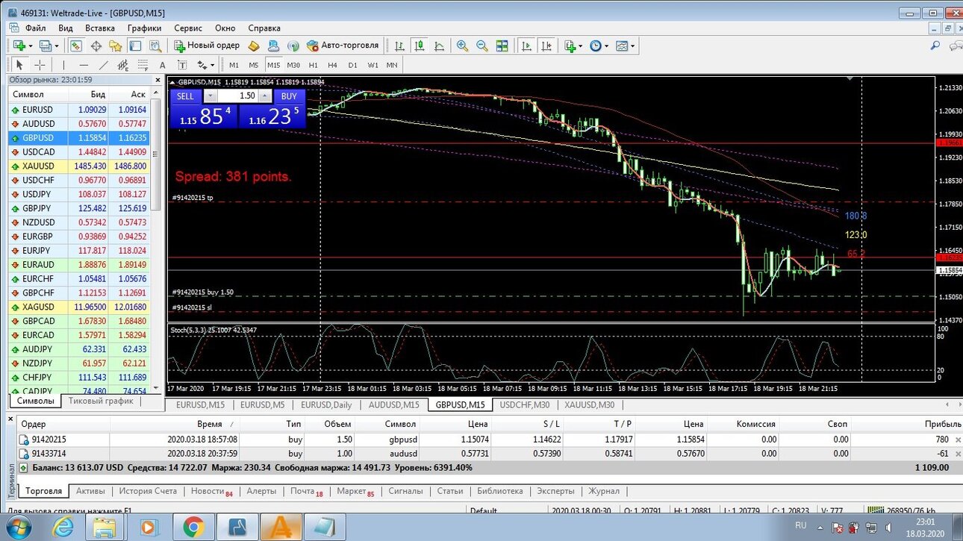Zoom out on the chart
963x541 pixels.
[x=482, y=46]
